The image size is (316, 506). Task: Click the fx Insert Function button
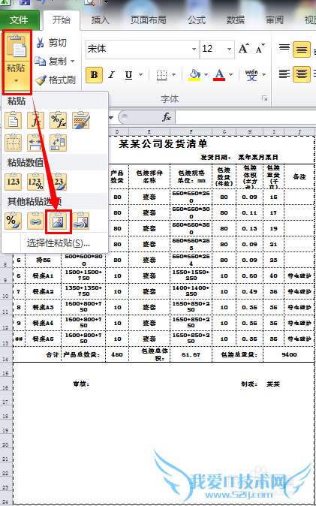167,117
